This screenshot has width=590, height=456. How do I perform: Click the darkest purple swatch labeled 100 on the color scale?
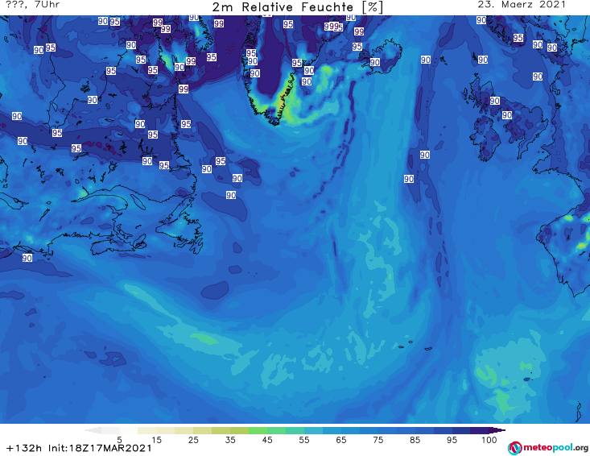pos(480,430)
